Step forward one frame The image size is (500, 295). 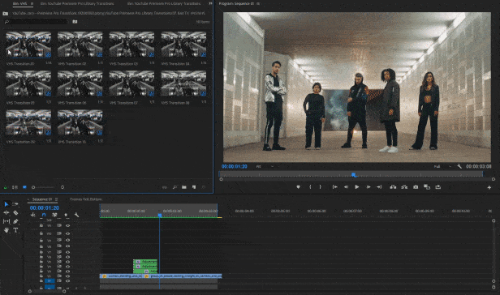point(369,187)
